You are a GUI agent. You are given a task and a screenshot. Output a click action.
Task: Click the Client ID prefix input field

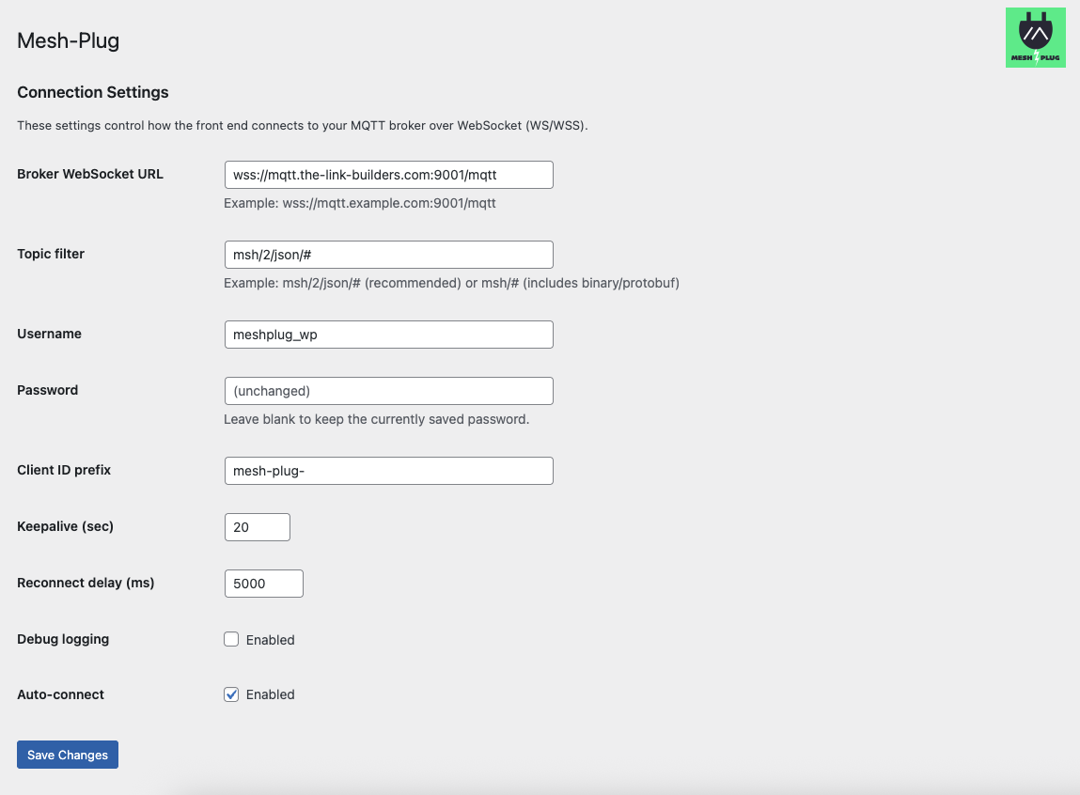(x=388, y=471)
